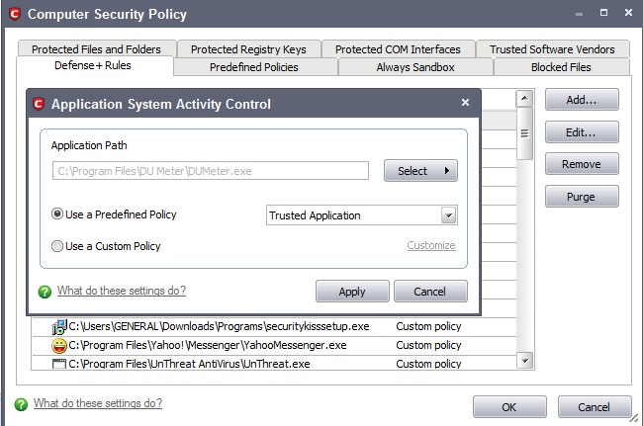Click the UnThreat AntiVirus window icon
Viewport: 643px width, 426px height.
[x=59, y=364]
